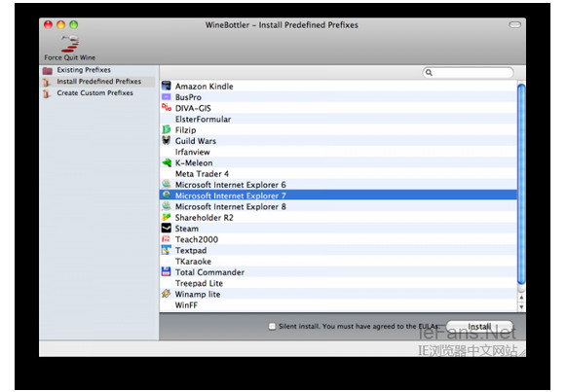
Task: Select the WinFF entry
Action: (x=186, y=305)
